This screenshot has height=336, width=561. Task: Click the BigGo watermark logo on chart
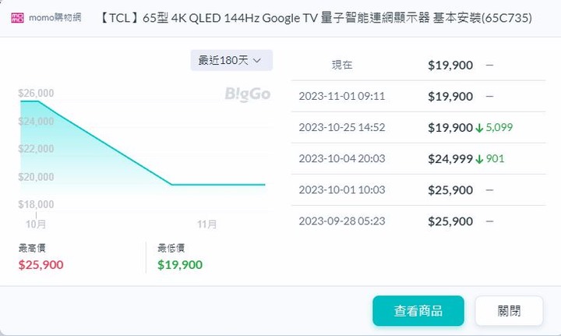tap(248, 94)
